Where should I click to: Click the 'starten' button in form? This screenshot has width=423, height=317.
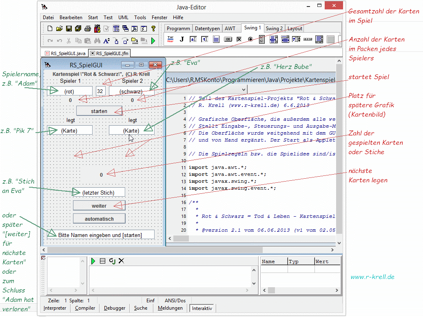click(x=99, y=111)
